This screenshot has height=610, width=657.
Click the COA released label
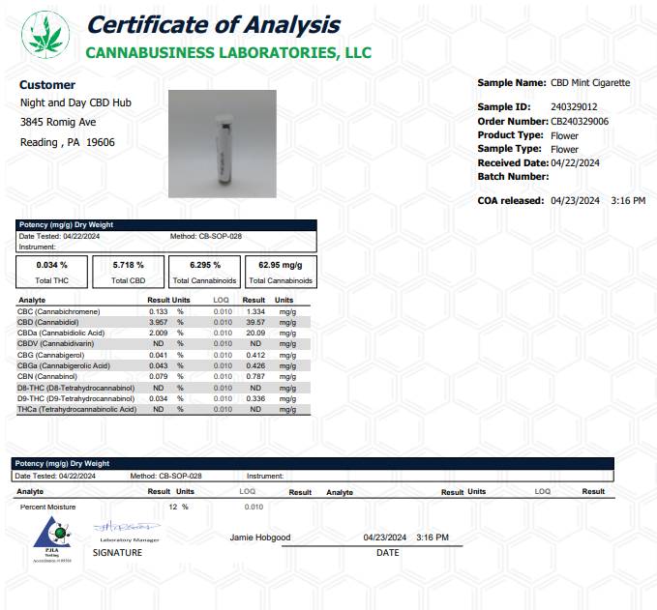click(512, 201)
